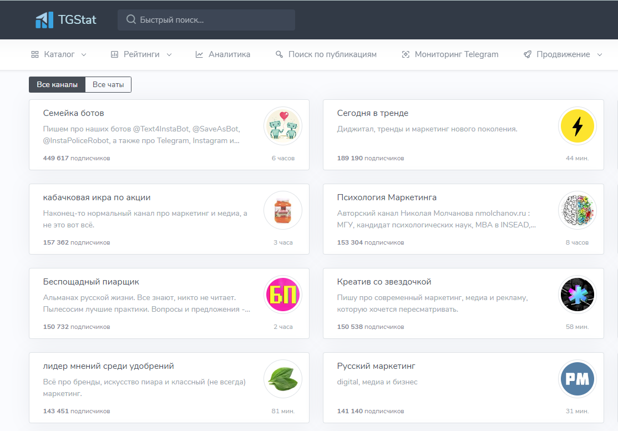Open Мониторинг Telegram page
The image size is (618, 431).
[x=450, y=54]
